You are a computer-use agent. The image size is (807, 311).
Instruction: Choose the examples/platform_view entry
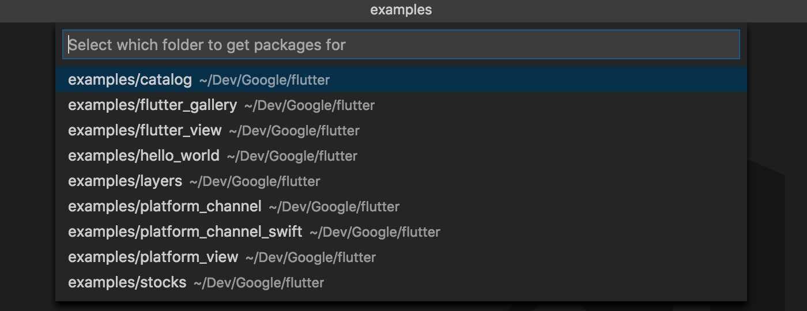(x=401, y=257)
